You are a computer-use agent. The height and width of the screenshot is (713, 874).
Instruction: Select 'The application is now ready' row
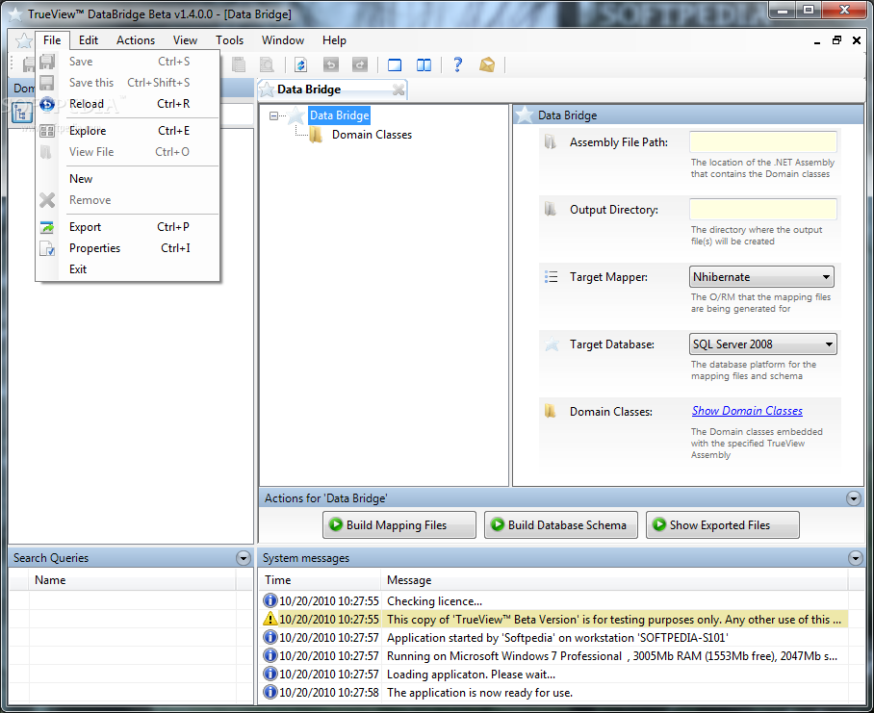point(554,693)
